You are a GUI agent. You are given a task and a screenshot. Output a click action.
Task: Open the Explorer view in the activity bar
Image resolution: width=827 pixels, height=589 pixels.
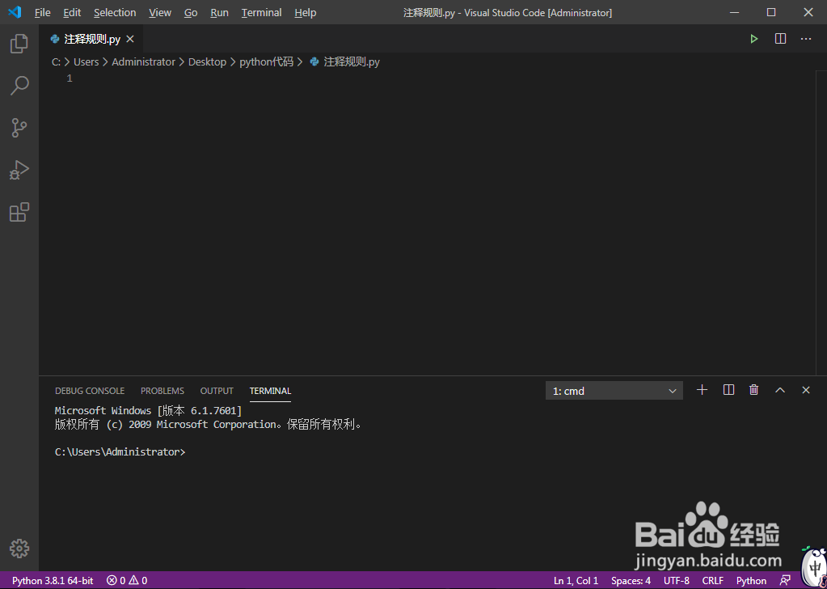[19, 43]
